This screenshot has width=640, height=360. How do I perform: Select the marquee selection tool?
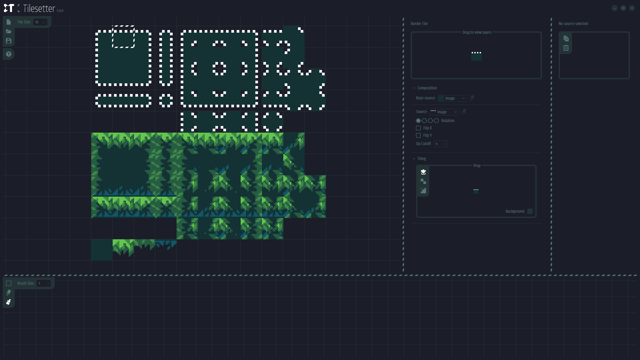coord(9,283)
